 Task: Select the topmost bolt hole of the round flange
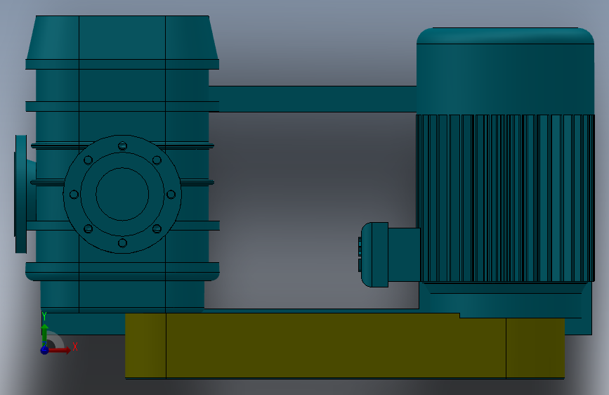point(122,146)
